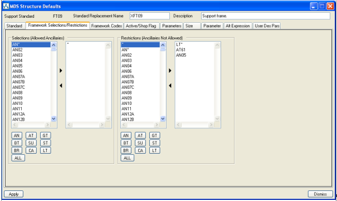Select AN* in Restrictions available list
Image resolution: width=337 pixels, height=201 pixels.
click(140, 50)
